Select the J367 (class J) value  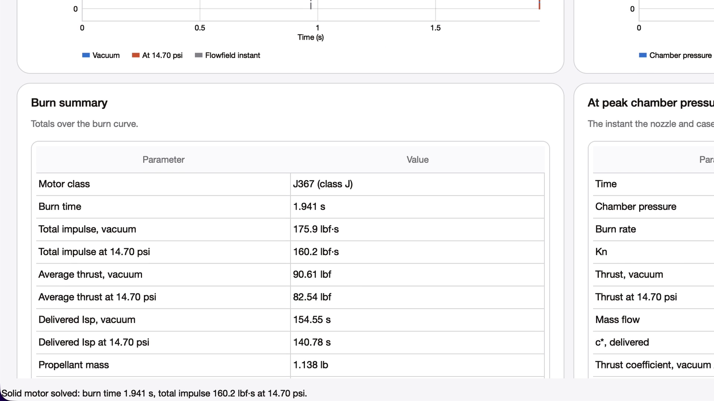pos(323,184)
